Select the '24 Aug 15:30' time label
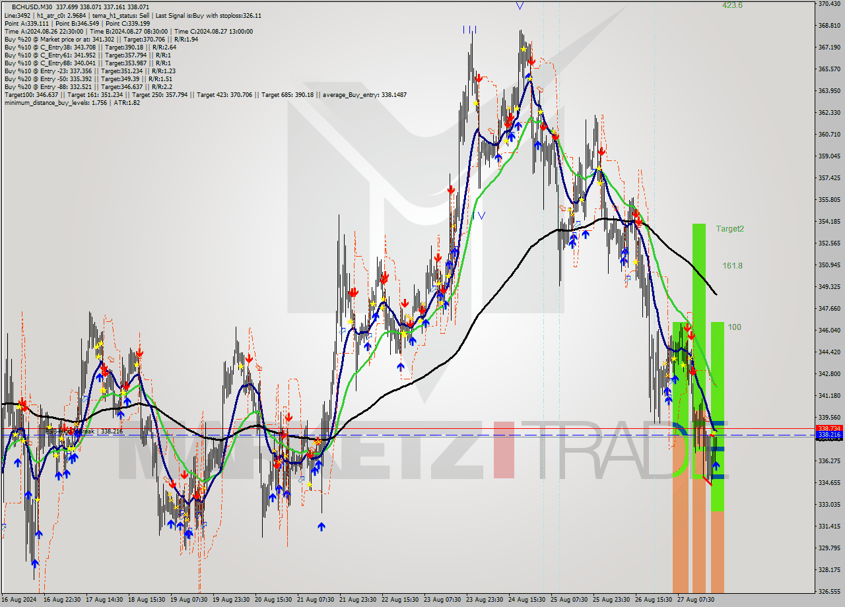This screenshot has height=607, width=845. 527,600
